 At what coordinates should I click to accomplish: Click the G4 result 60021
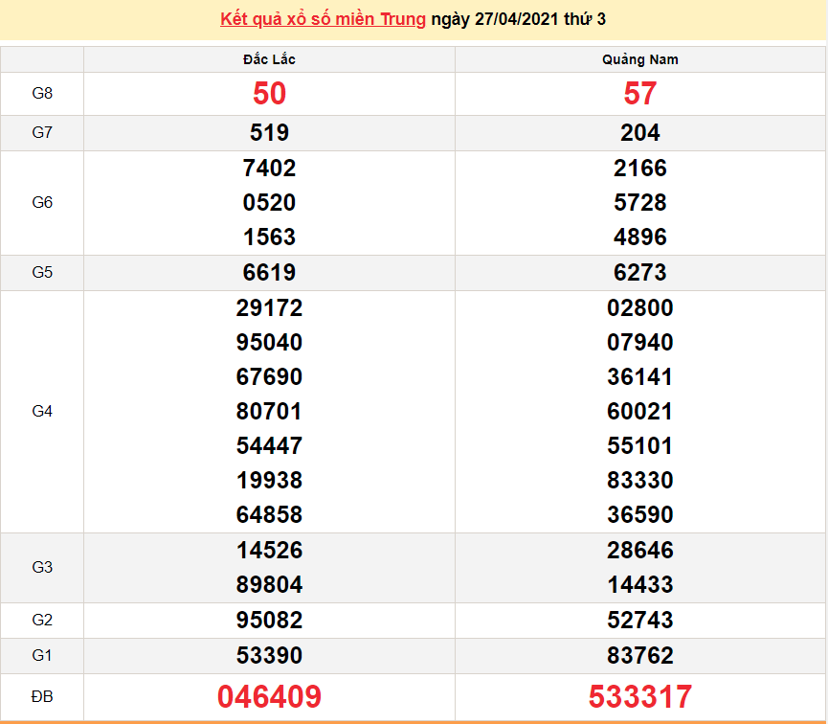pyautogui.click(x=640, y=411)
